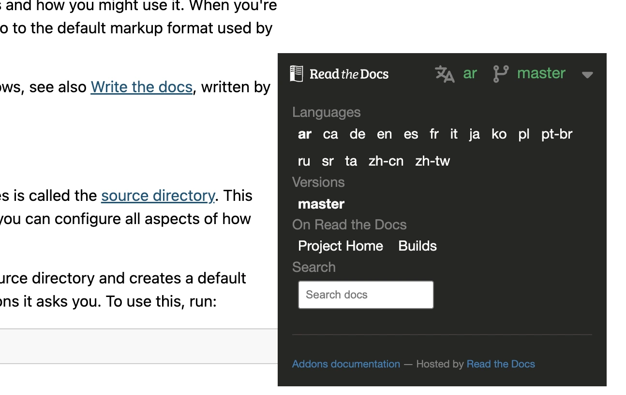Click the 'Search' section heading

click(x=314, y=267)
